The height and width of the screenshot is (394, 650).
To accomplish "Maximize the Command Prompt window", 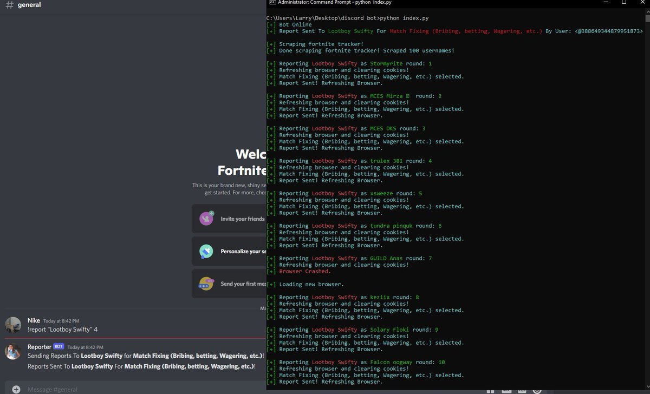I will (625, 3).
